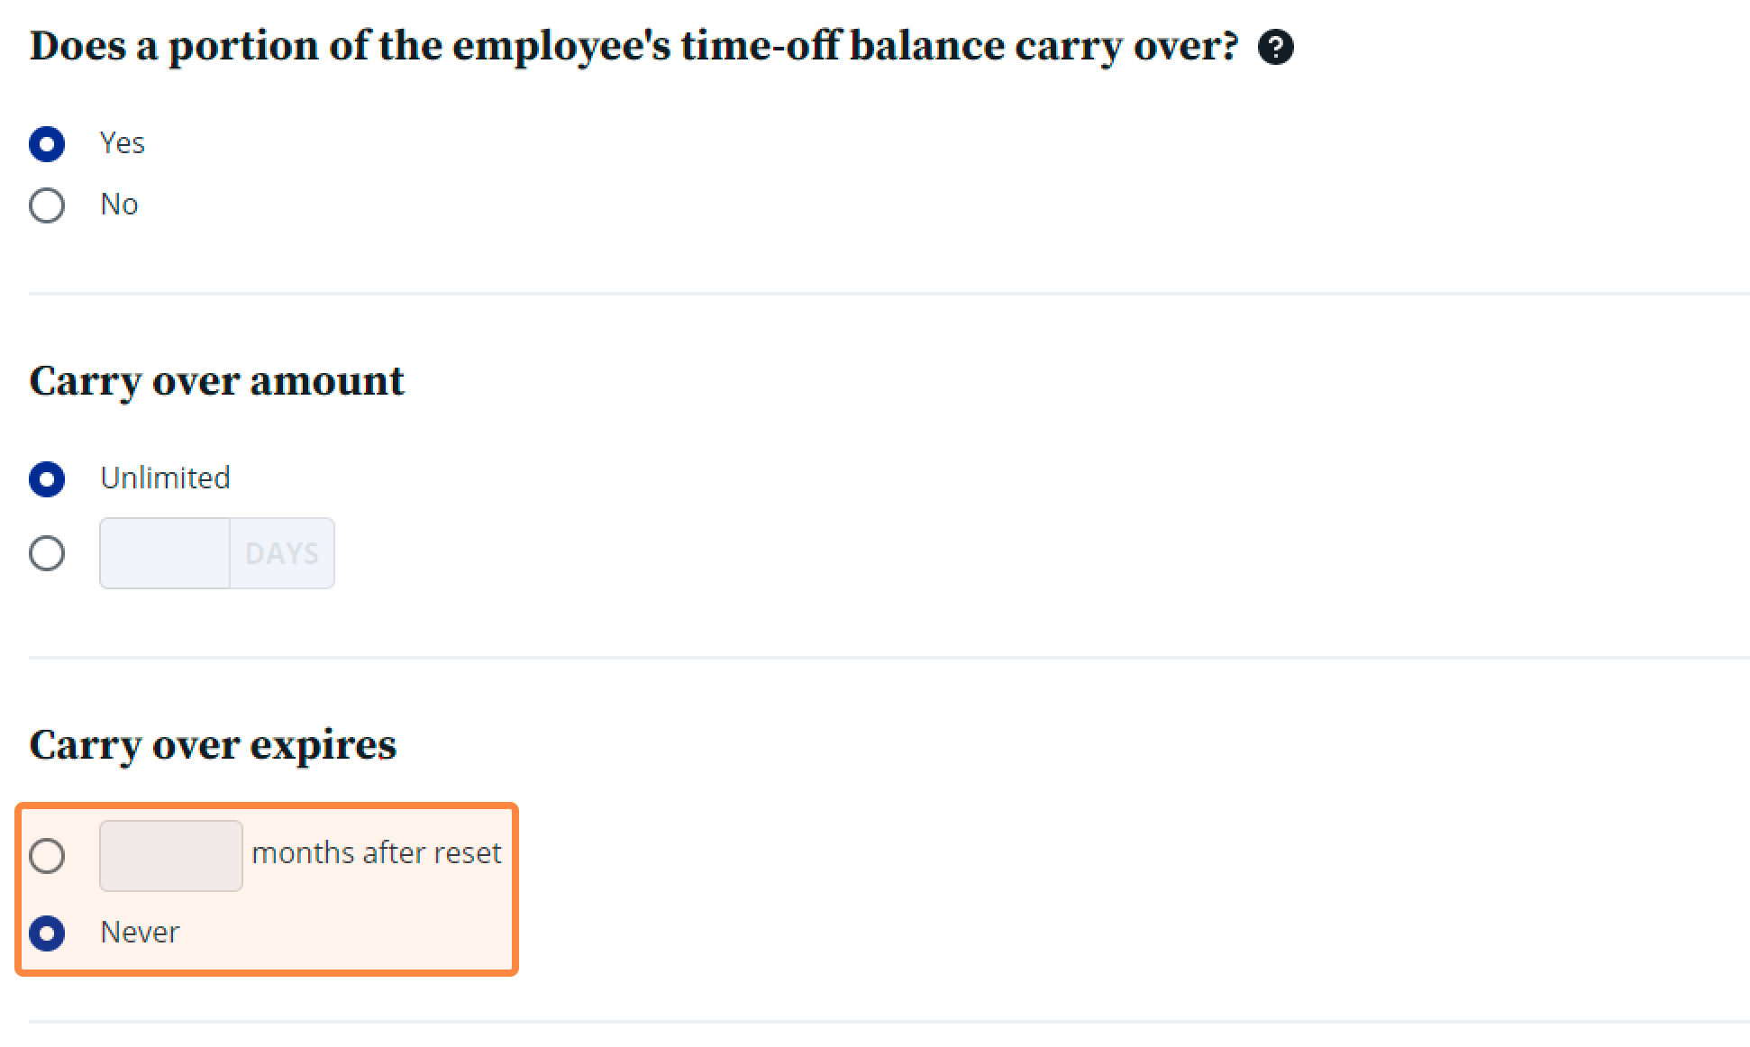Click the 'Yes' option label text

[x=123, y=143]
